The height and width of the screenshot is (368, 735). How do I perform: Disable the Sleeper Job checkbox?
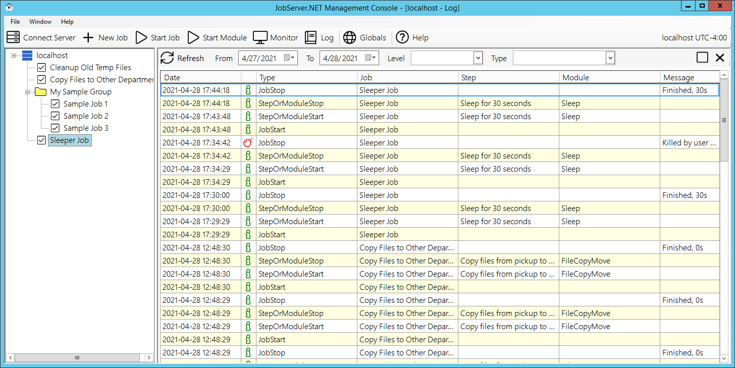[42, 140]
